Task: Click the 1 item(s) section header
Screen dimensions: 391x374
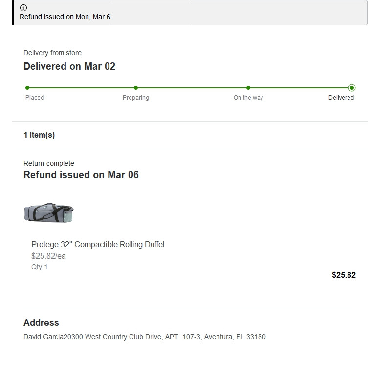Action: [x=39, y=135]
